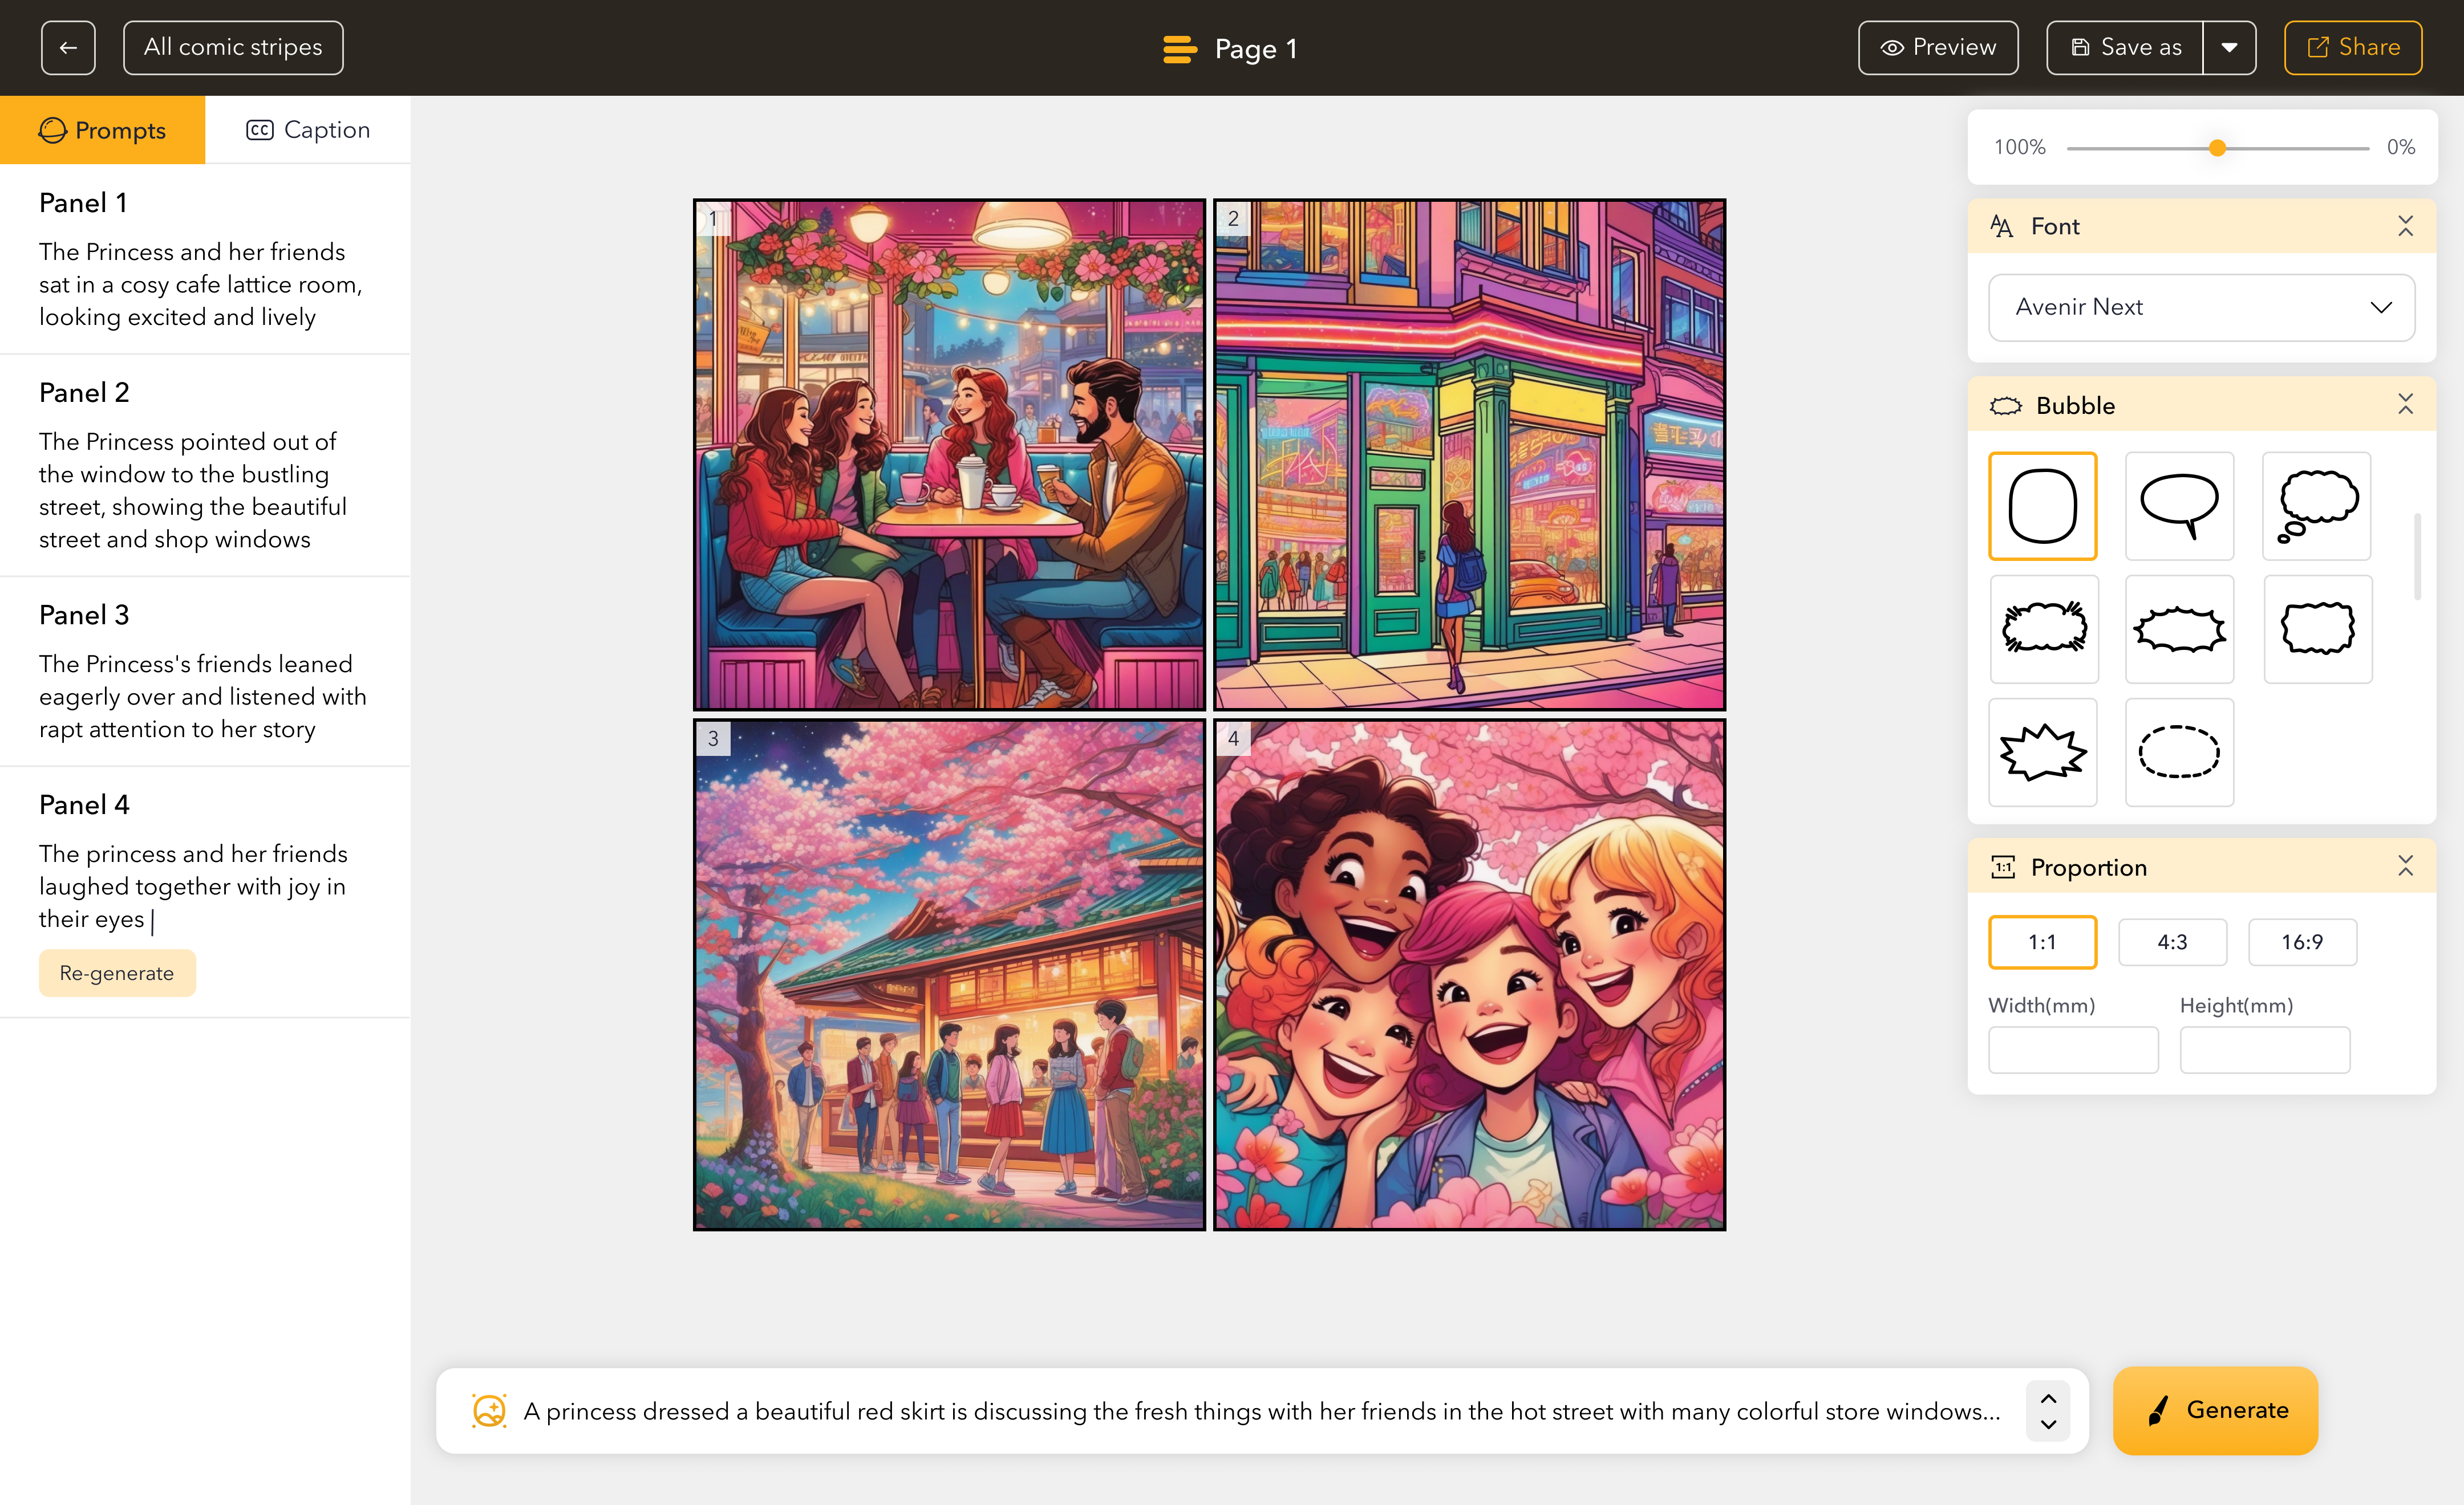The height and width of the screenshot is (1505, 2464).
Task: Select the 1:1 proportion option
Action: pyautogui.click(x=2041, y=941)
